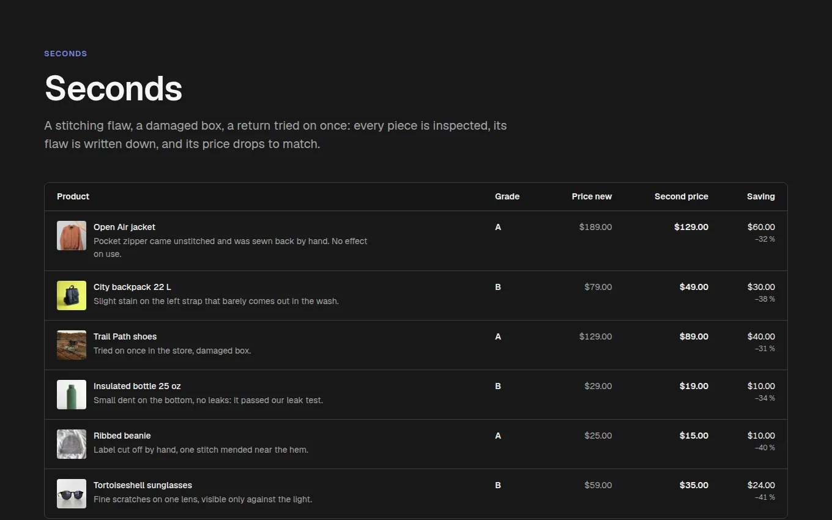The width and height of the screenshot is (832, 520).
Task: Open the Trail Path shoes thumbnail
Action: click(x=72, y=345)
